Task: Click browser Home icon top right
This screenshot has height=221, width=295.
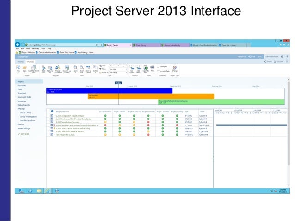Action: pyautogui.click(x=281, y=45)
